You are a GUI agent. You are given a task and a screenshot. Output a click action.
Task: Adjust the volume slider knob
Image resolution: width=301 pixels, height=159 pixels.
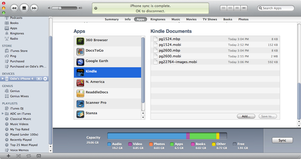pos(60,8)
